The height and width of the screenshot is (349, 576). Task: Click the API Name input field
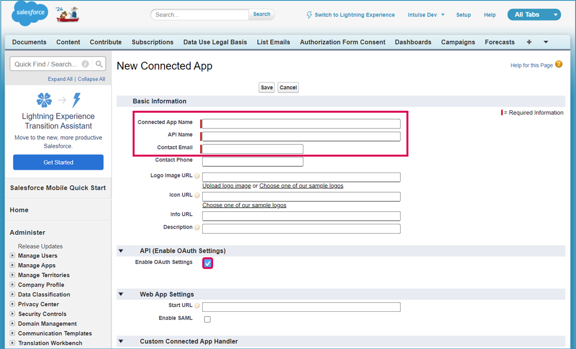[301, 137]
